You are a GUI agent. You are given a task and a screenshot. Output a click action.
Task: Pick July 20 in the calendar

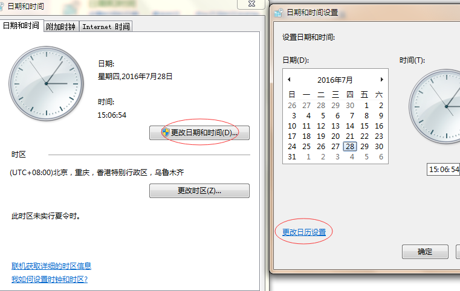click(335, 136)
